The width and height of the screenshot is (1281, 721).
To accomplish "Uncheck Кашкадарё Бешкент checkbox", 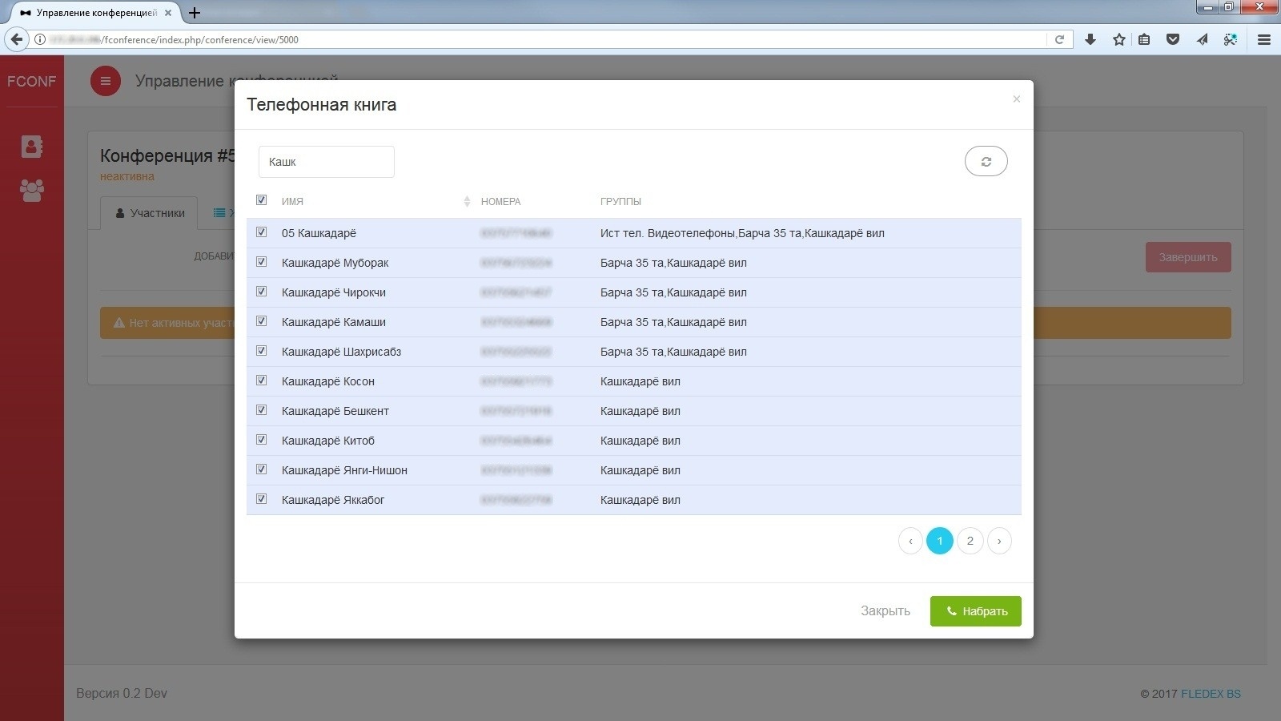I will 261,410.
